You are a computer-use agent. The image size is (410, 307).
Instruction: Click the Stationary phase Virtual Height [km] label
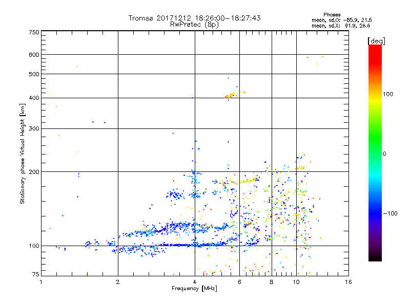click(22, 153)
